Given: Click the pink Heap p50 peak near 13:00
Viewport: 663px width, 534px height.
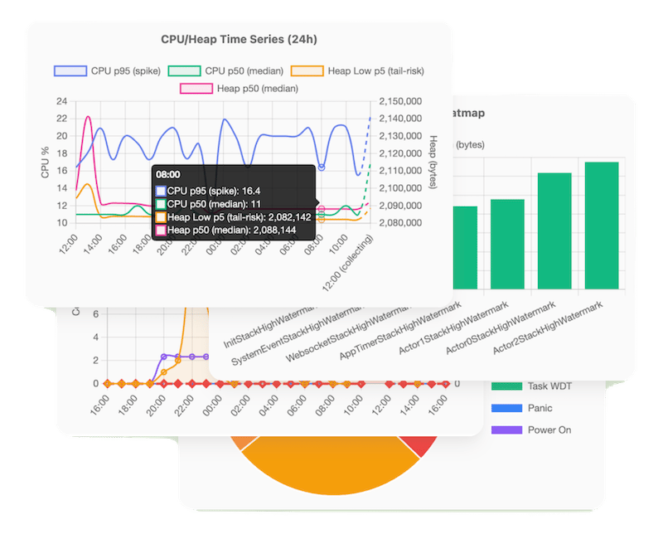Looking at the screenshot, I should point(89,117).
